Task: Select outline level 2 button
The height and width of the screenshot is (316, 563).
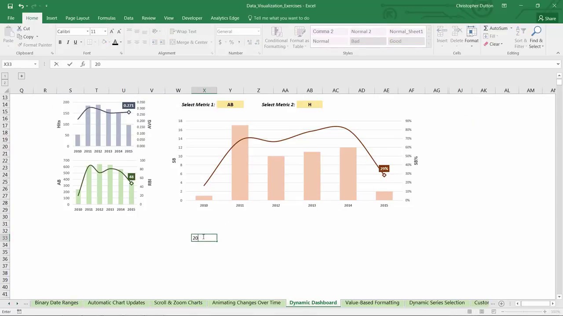Action: coord(5,83)
